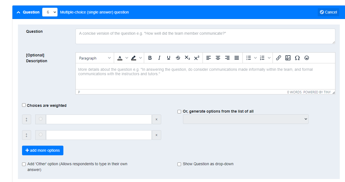Click the Cancel button
The image size is (345, 182).
click(328, 12)
